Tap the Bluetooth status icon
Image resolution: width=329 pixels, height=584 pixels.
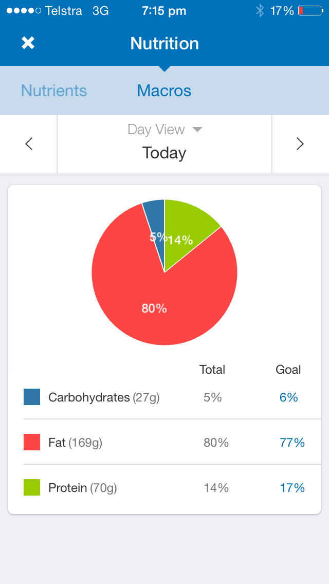260,11
